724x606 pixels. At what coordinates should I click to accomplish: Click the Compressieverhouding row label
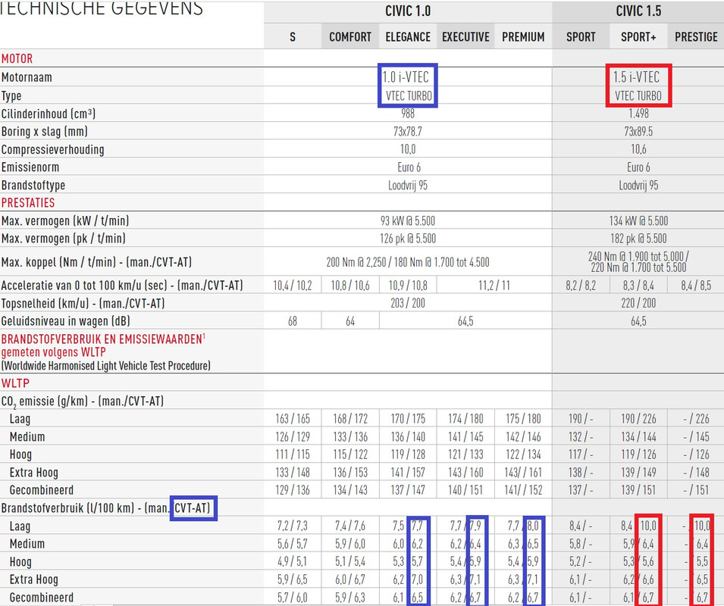(x=52, y=149)
